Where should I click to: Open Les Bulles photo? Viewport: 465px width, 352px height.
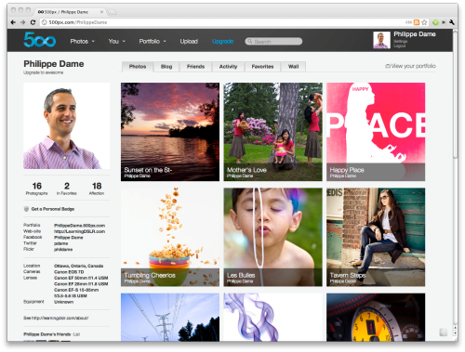[x=272, y=237]
